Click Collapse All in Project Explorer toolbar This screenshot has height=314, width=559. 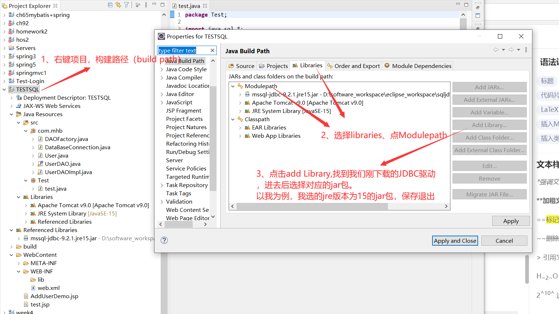[110, 5]
